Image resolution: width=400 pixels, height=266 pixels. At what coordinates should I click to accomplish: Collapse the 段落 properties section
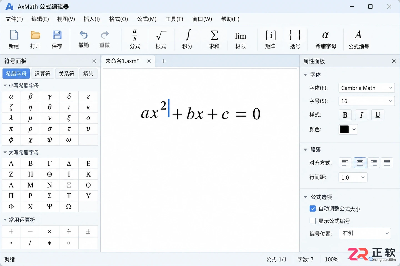[305, 150]
